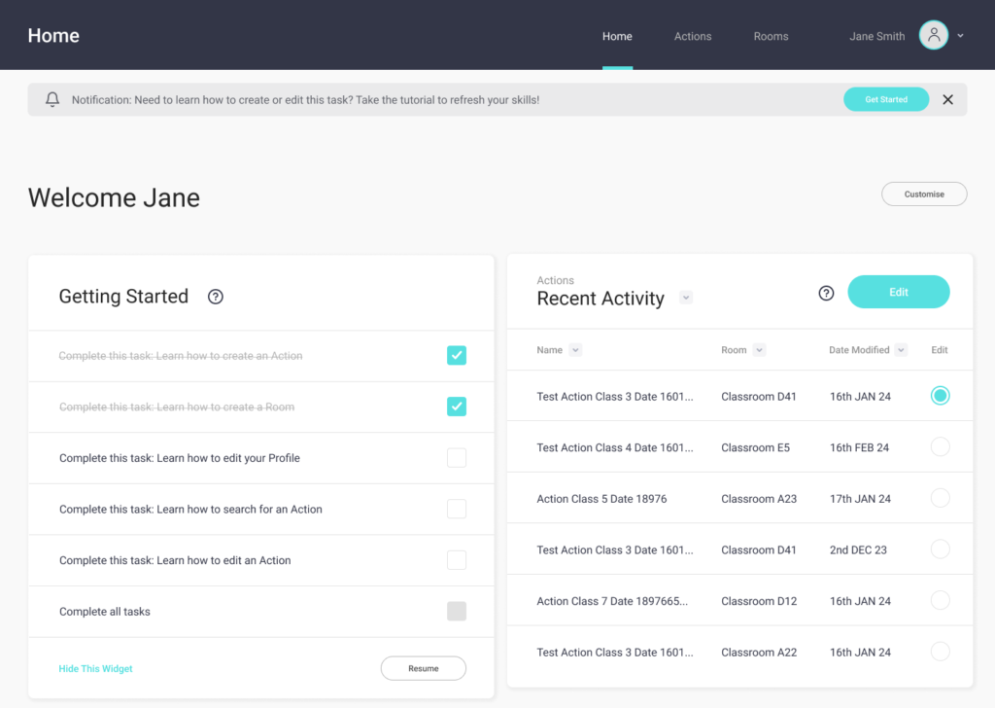Image resolution: width=995 pixels, height=708 pixels.
Task: Check the 'search for an Action' checkbox
Action: pos(456,509)
